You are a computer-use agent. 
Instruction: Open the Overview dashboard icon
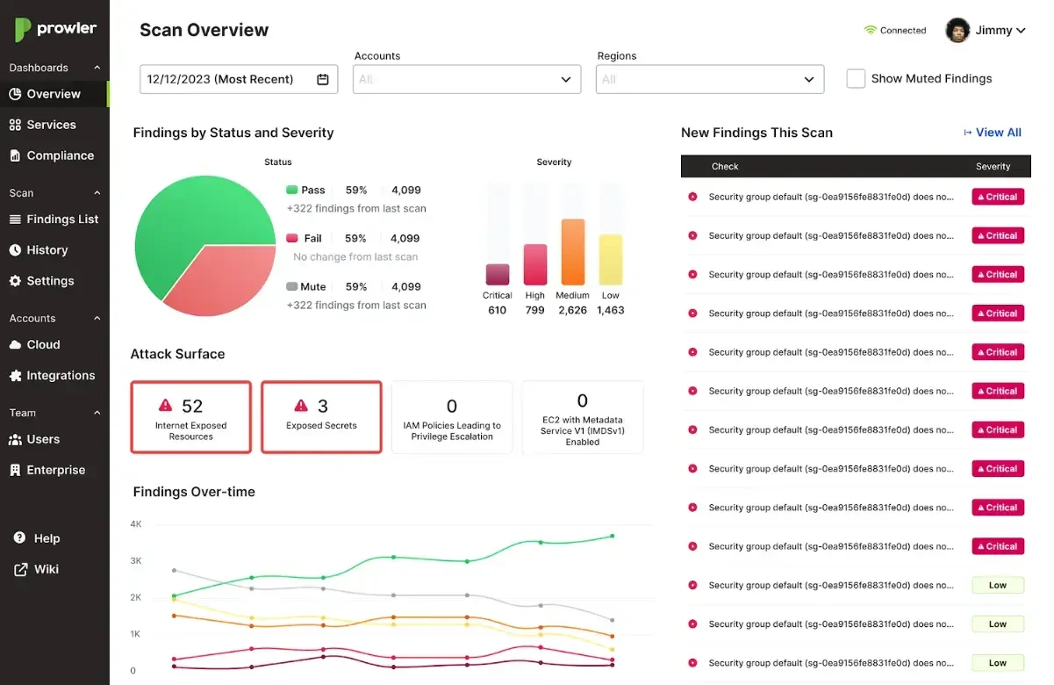(x=15, y=94)
